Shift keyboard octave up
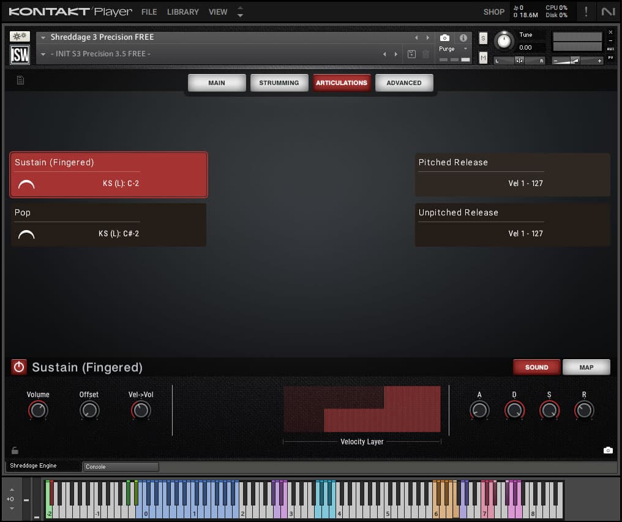Viewport: 622px width, 522px height. pyautogui.click(x=12, y=490)
